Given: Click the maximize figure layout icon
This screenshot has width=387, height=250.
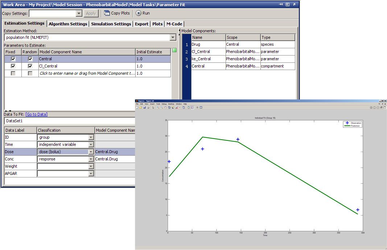Looking at the screenshot, I should (385, 108).
